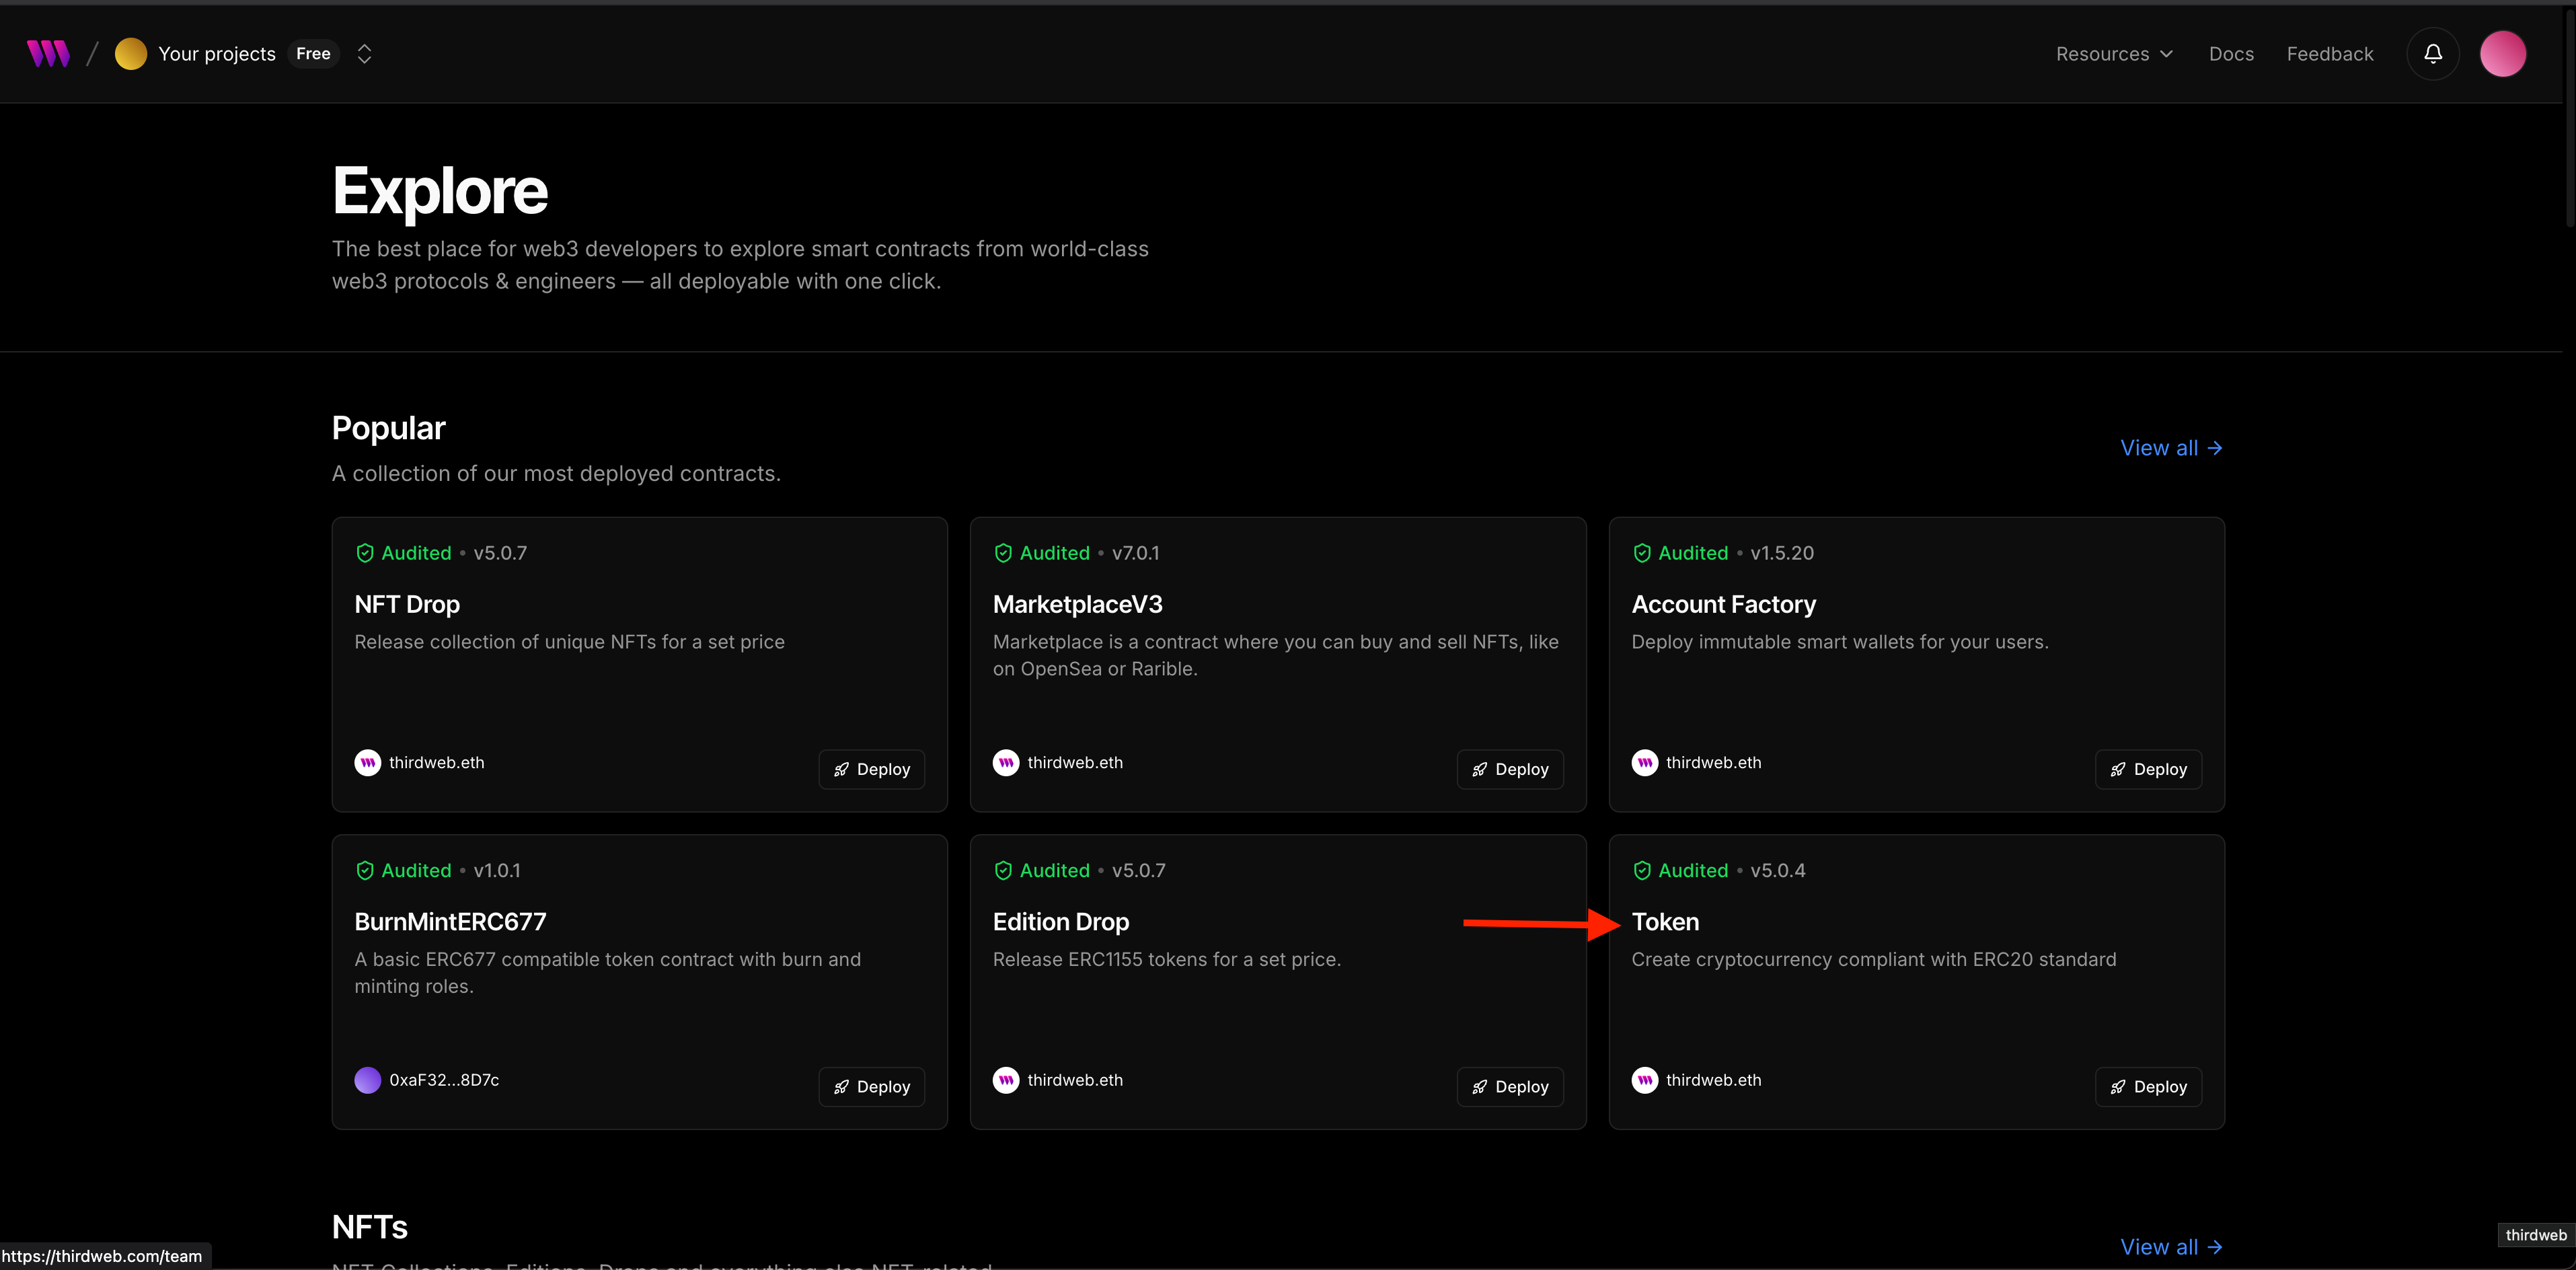Image resolution: width=2576 pixels, height=1270 pixels.
Task: Expand the team/project switcher chevrons
Action: click(365, 54)
